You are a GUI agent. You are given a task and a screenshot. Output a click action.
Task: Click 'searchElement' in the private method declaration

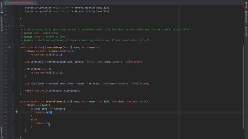click(55, 102)
